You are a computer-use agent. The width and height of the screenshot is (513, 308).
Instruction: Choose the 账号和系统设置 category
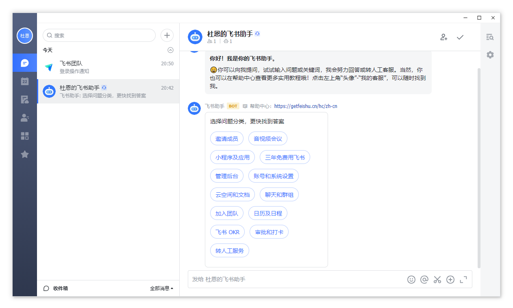(274, 176)
